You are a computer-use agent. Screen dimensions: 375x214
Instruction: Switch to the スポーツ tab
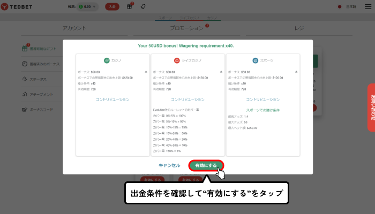tap(165, 18)
